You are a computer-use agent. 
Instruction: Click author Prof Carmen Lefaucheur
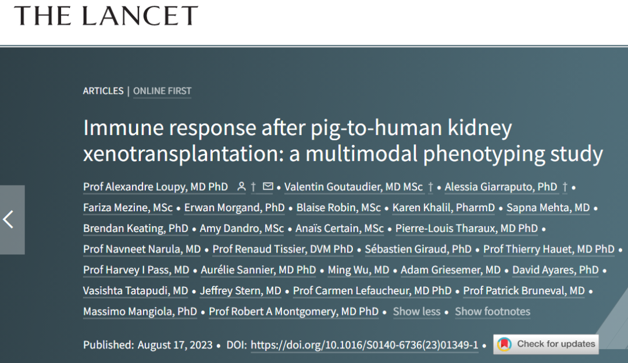[x=372, y=290]
